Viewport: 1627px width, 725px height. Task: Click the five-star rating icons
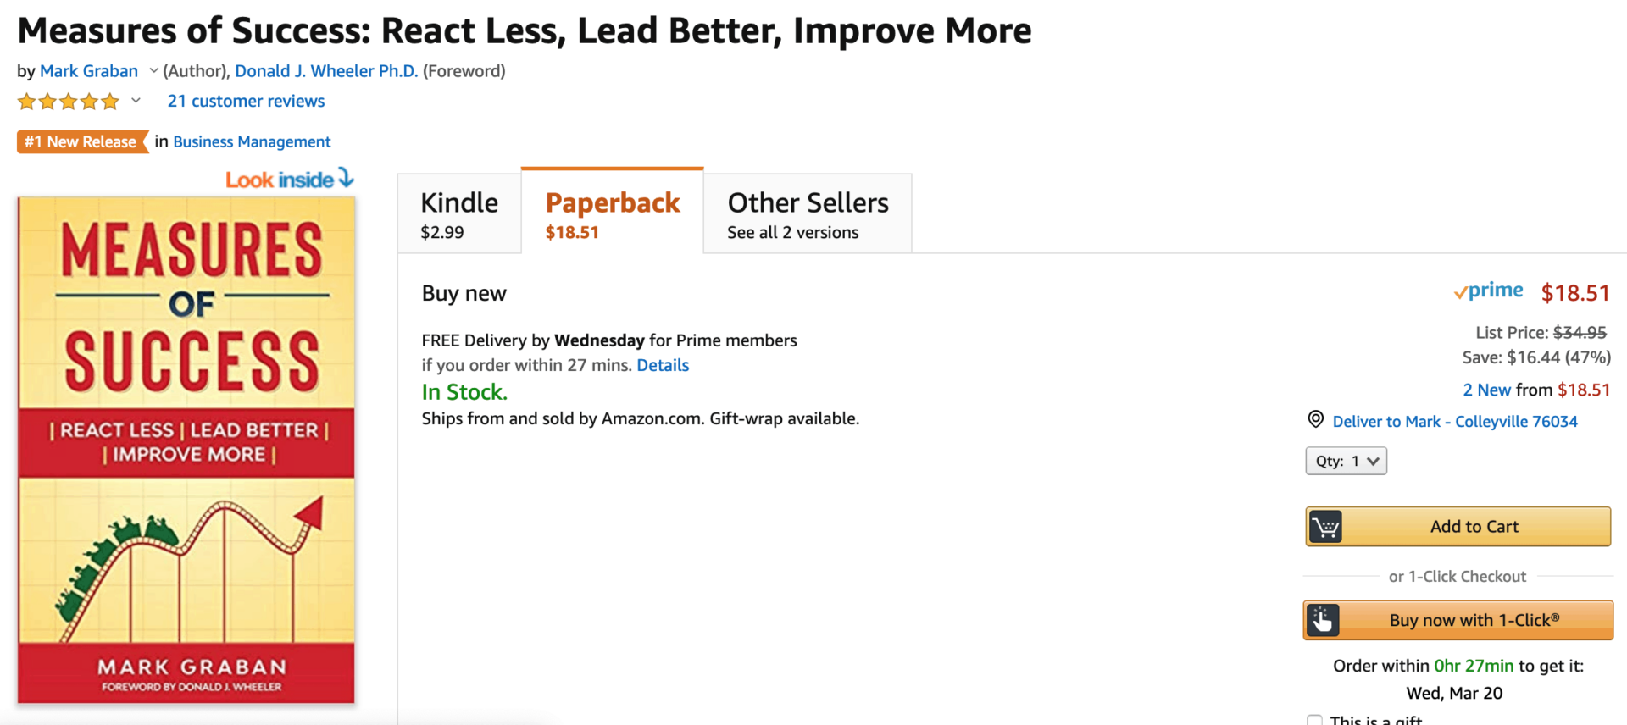[69, 102]
